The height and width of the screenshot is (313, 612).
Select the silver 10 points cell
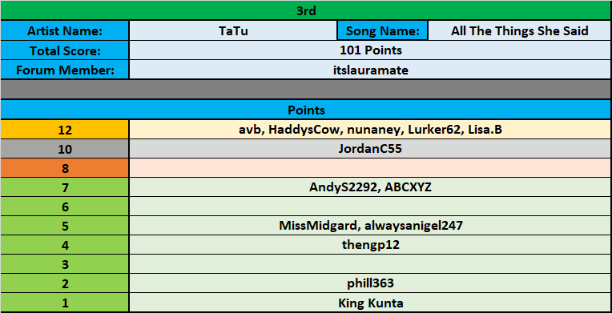(x=65, y=149)
